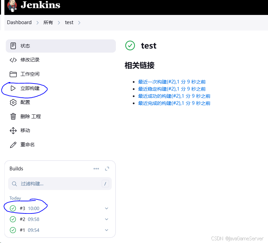Click the 立即构建 play icon

point(13,88)
